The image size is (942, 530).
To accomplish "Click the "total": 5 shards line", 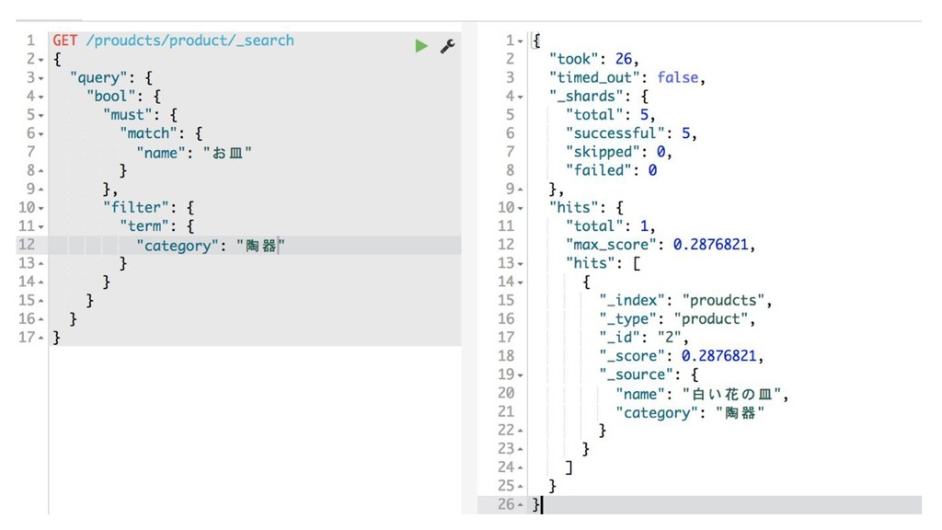I will click(x=611, y=115).
